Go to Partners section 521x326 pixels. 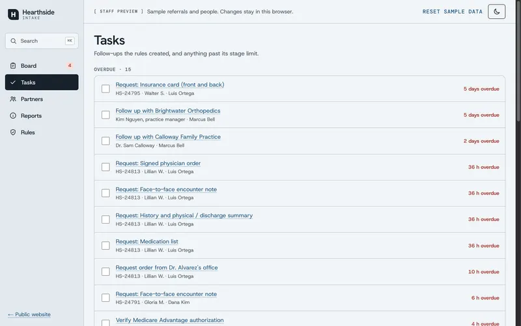click(42, 99)
